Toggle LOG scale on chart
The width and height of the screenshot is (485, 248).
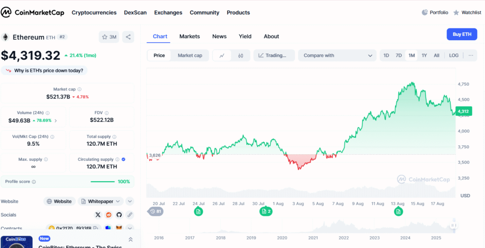click(x=453, y=55)
